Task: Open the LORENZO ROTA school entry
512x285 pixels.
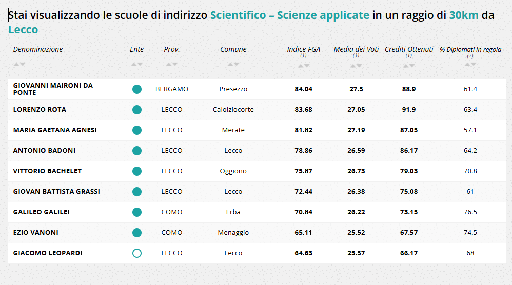Action: click(x=40, y=110)
